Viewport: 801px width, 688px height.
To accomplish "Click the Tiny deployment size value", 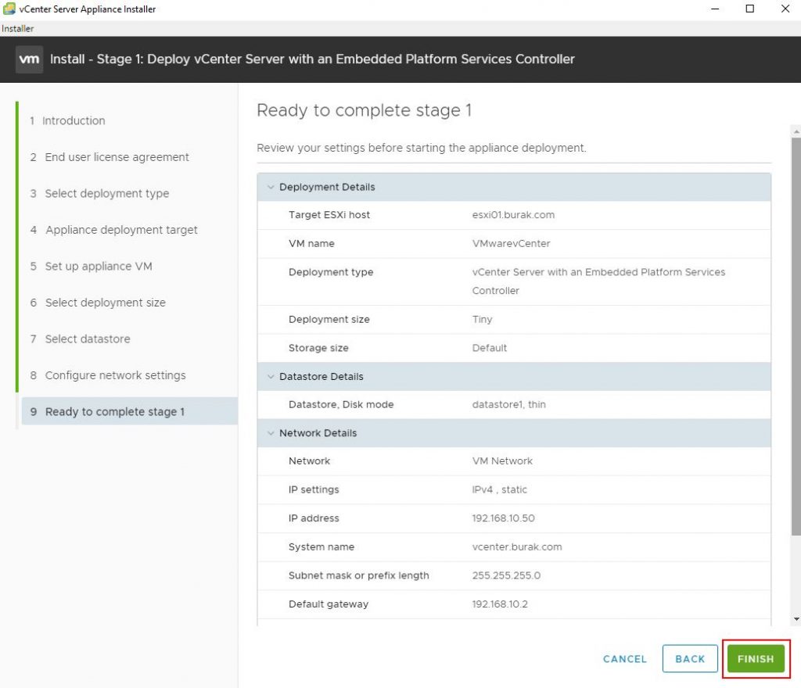I will click(x=482, y=320).
